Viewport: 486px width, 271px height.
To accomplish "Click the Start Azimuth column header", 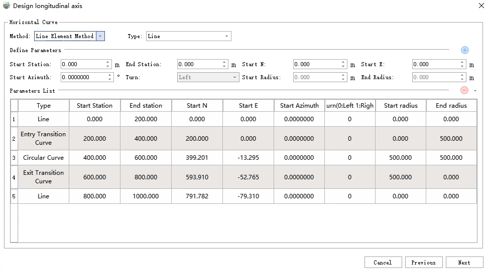I will point(299,106).
